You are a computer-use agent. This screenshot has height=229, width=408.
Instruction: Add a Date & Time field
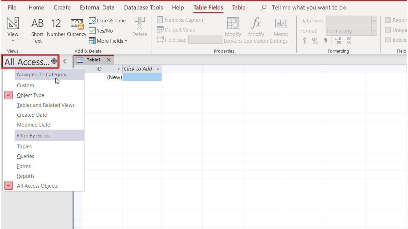click(x=107, y=20)
